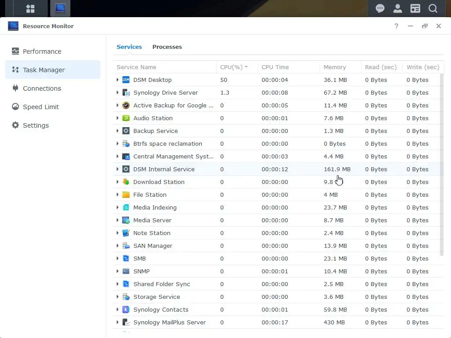Click the Media Server icon
Viewport: 451px width, 338px height.
click(x=126, y=220)
